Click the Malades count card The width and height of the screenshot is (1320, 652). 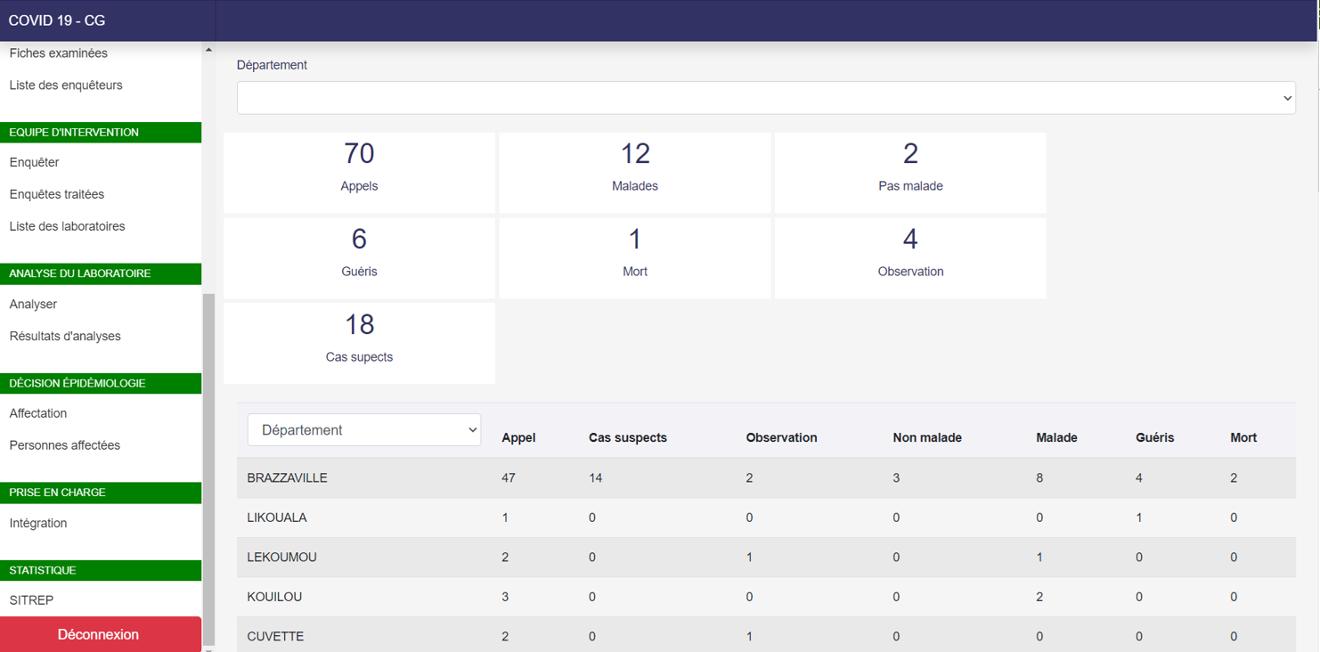tap(634, 172)
